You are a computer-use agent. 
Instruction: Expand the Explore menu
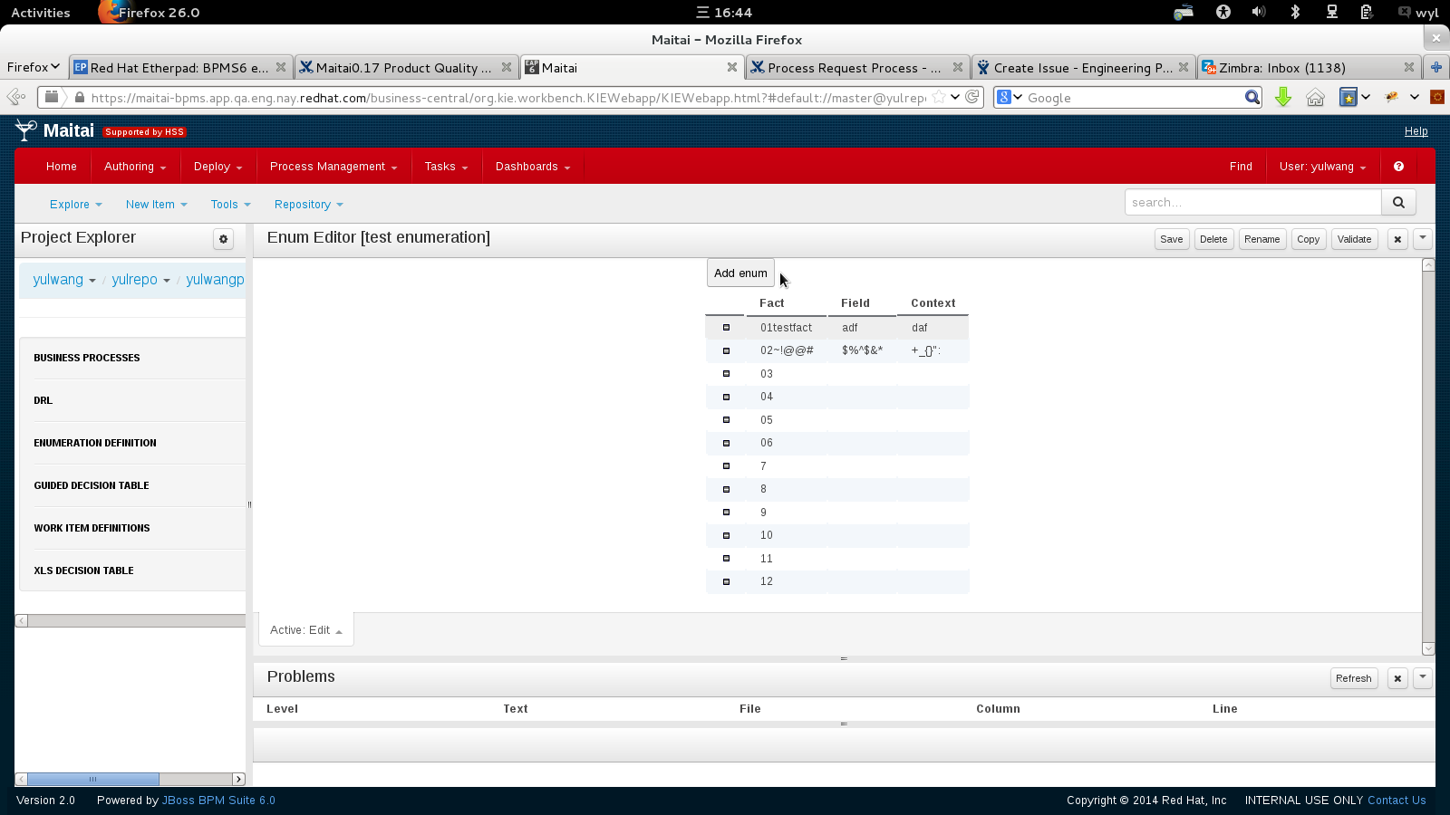(x=76, y=205)
